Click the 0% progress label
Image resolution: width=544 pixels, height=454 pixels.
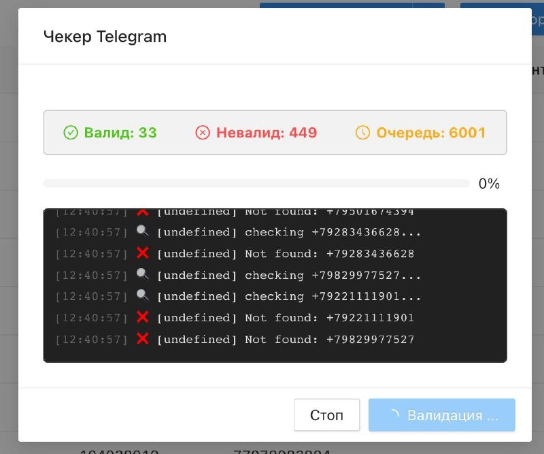[x=489, y=183]
